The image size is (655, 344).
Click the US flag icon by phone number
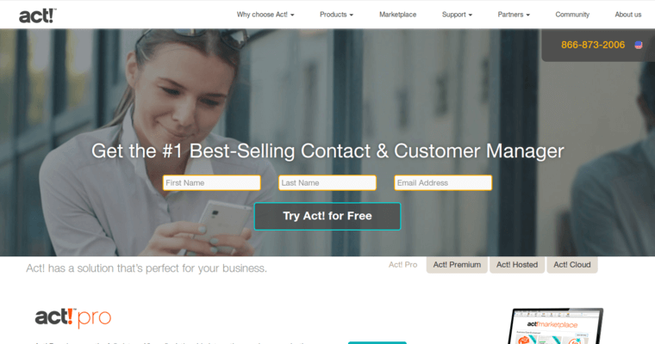point(639,45)
